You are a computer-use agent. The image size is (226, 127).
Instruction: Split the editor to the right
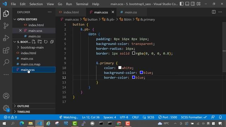[214, 12]
